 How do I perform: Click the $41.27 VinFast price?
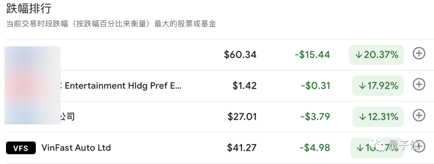point(242,148)
